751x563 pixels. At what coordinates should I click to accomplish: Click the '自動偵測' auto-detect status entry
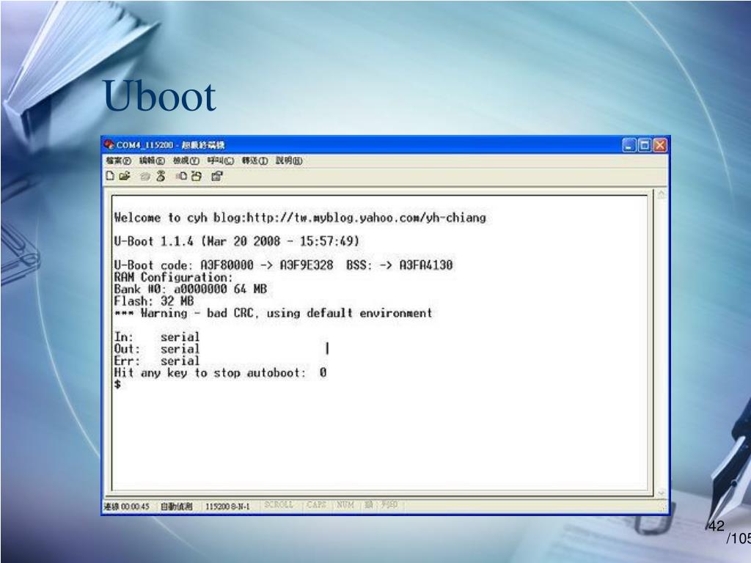(x=176, y=507)
